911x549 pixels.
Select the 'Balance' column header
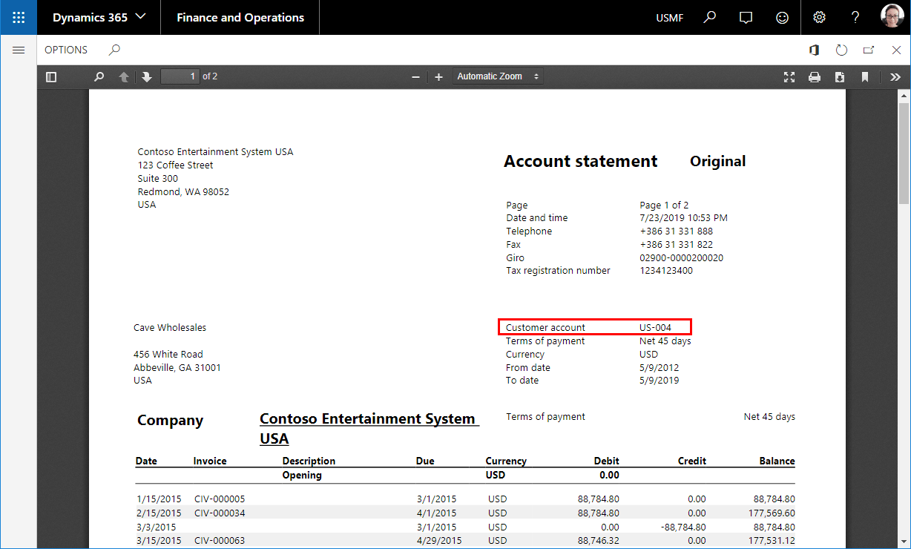point(777,461)
